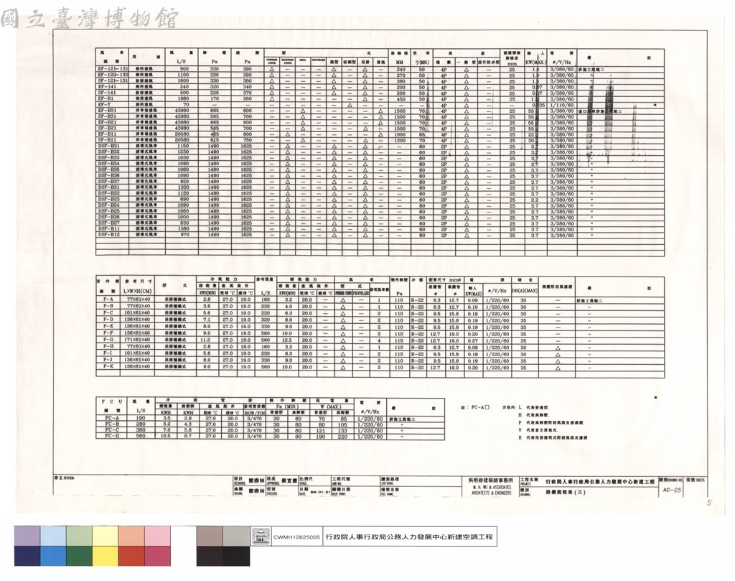Click the ROW/FIN column header
735x581 pixels.
[255, 413]
